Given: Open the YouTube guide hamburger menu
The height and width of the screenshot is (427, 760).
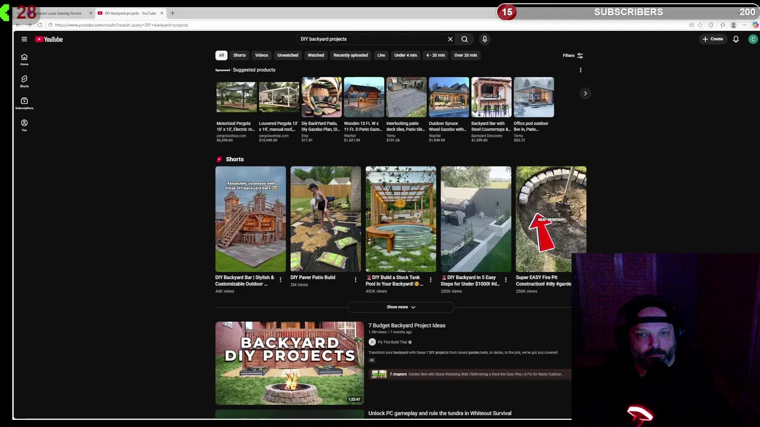Looking at the screenshot, I should [24, 39].
